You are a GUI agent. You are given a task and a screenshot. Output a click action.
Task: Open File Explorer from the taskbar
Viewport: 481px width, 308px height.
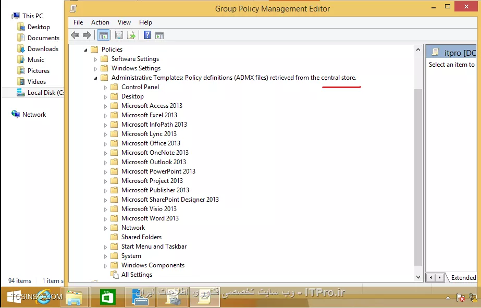point(74,297)
